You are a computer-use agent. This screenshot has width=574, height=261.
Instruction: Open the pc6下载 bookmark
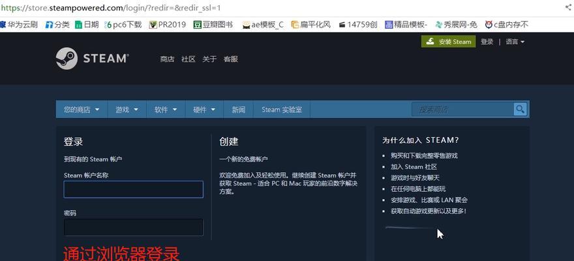[123, 25]
